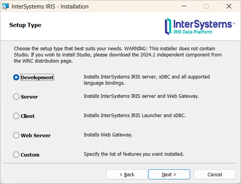241x184 pixels.
Task: Click the 'IRIS server and Web Gateway' description
Action: [141, 96]
